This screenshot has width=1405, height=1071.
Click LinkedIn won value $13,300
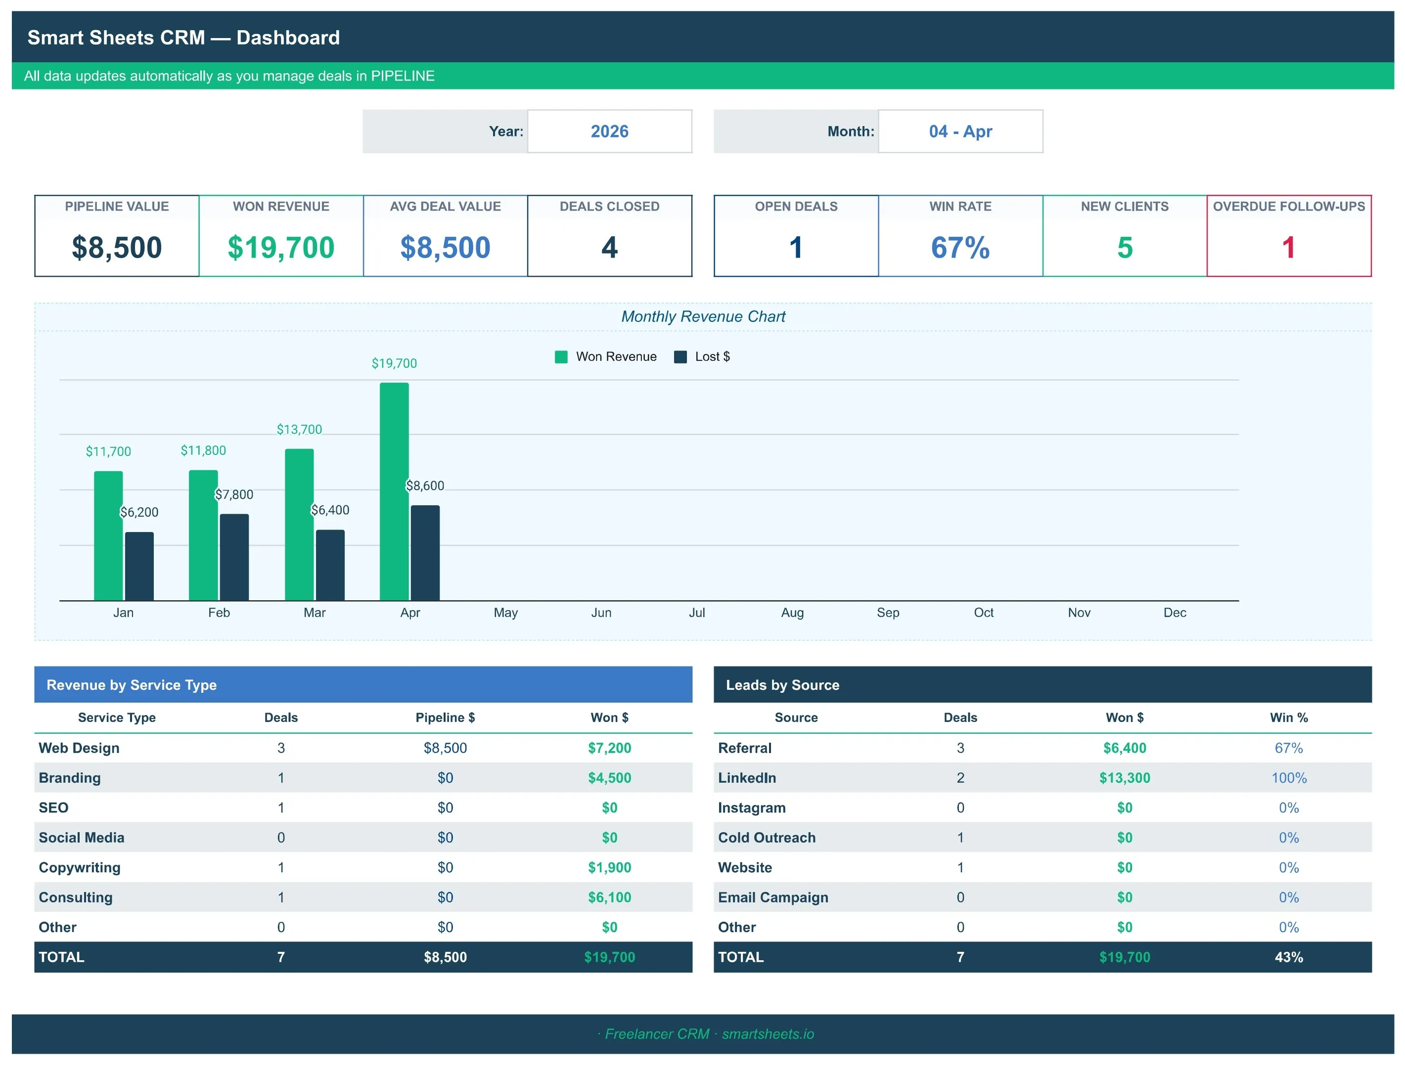coord(1125,778)
